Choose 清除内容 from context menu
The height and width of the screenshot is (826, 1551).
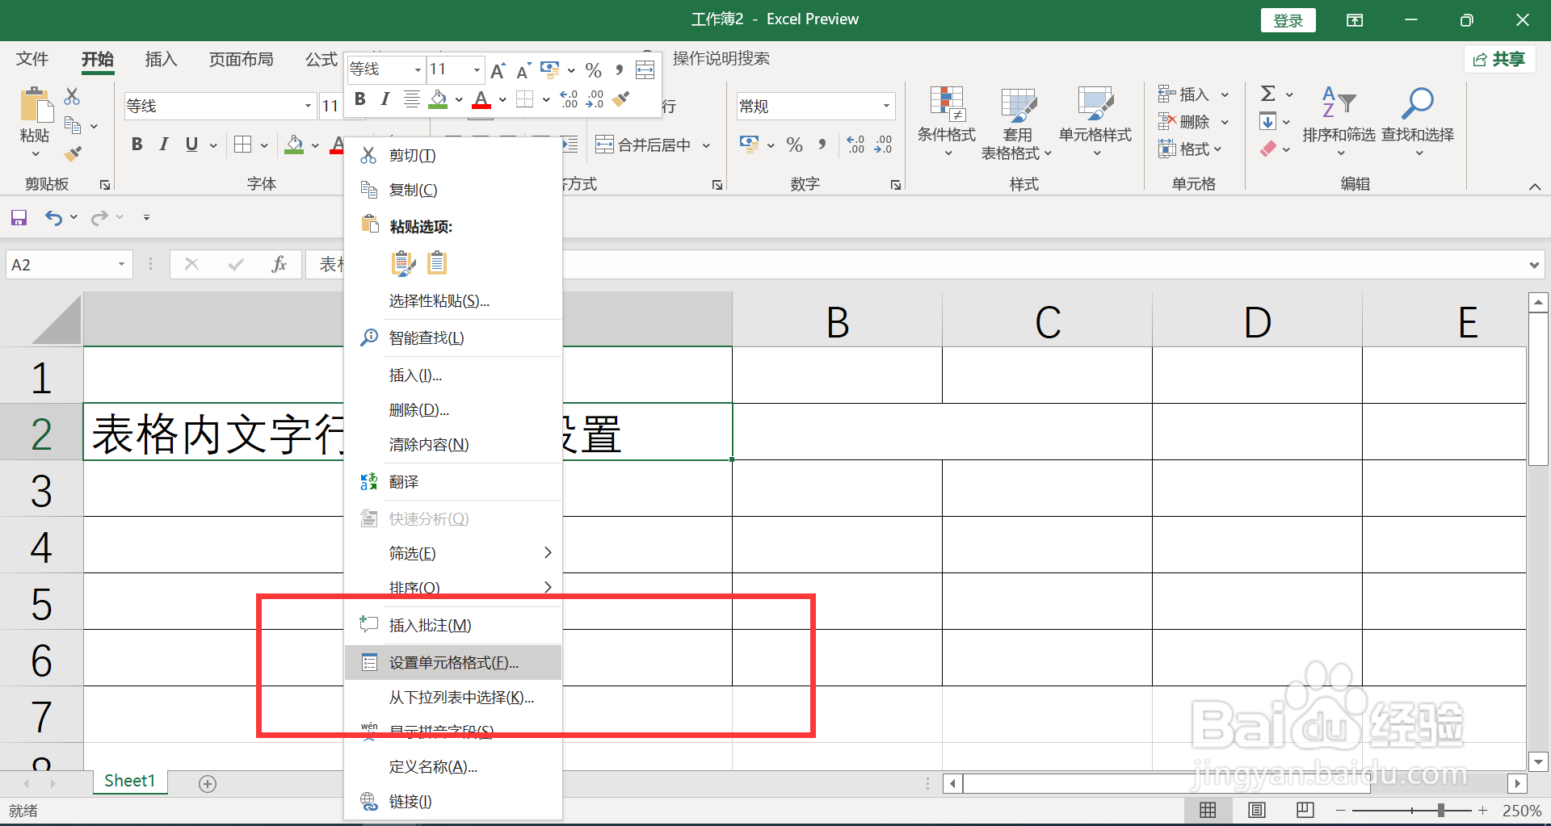(453, 444)
